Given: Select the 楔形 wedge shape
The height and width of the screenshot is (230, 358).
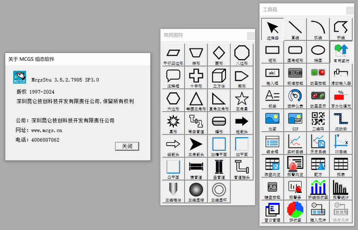Looking at the screenshot, I should (x=242, y=78).
